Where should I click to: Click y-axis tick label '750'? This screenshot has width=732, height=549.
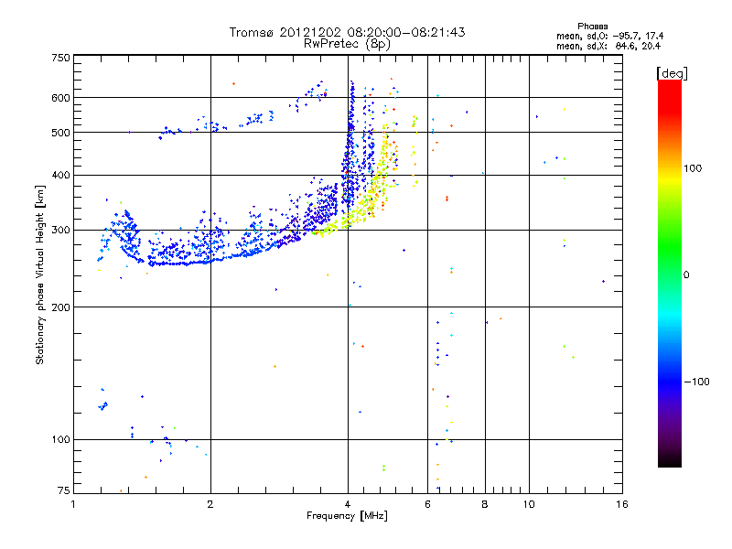pyautogui.click(x=61, y=58)
